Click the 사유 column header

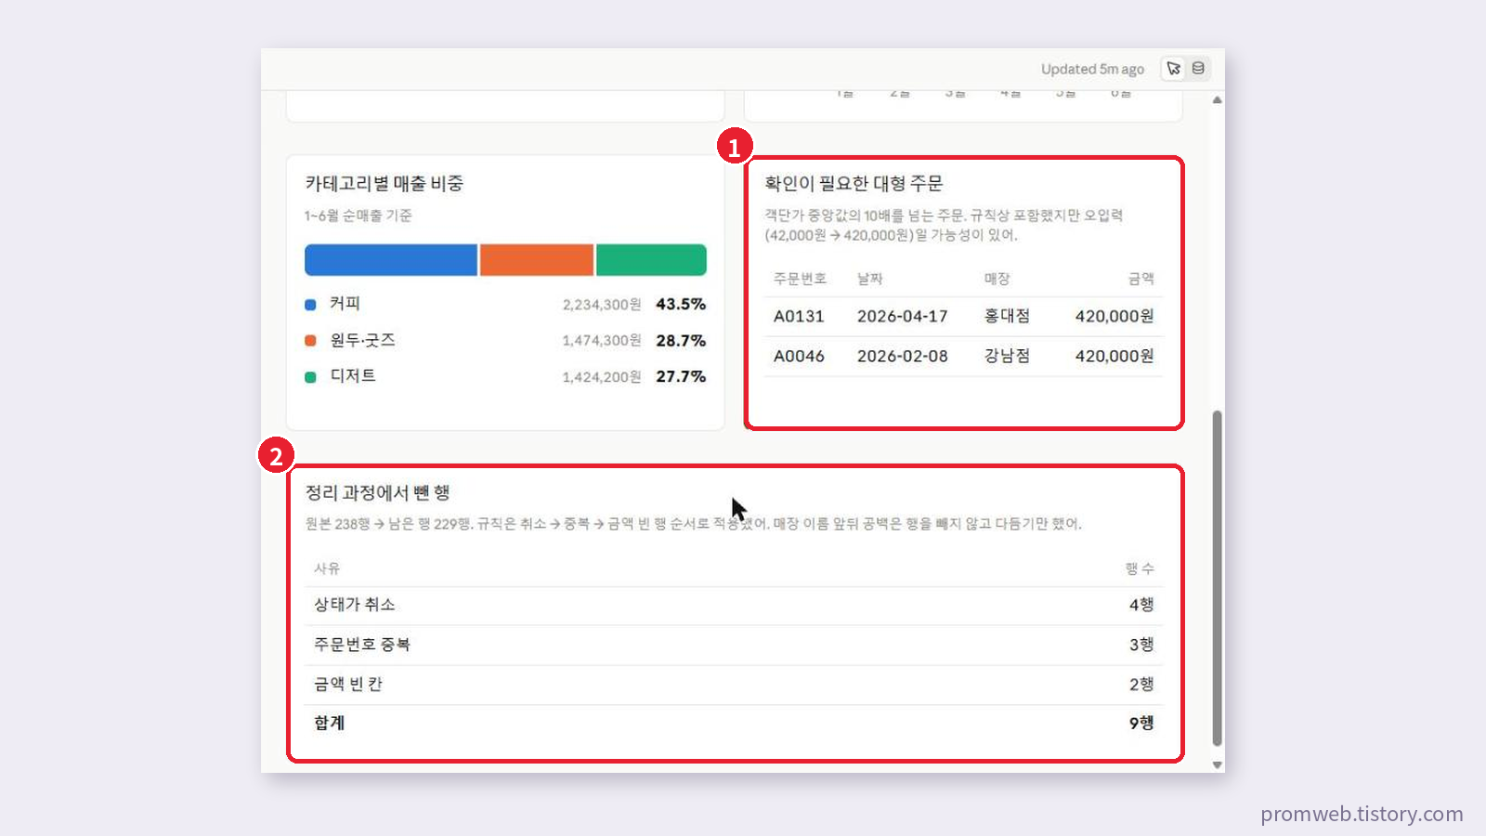point(327,568)
